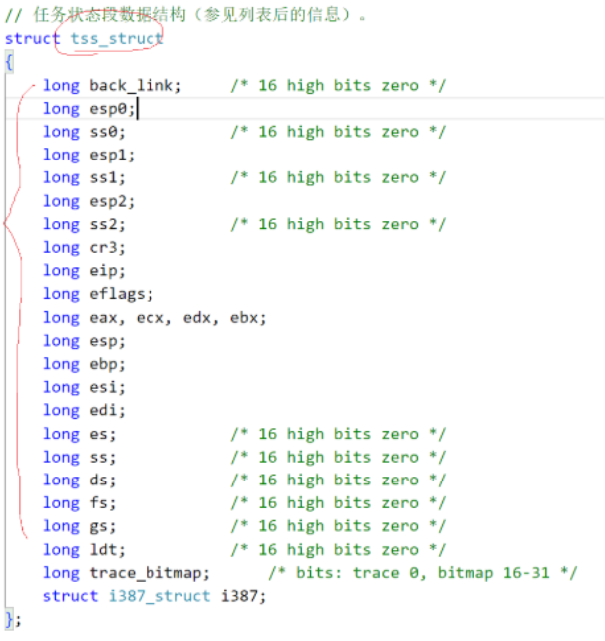605x641 pixels.
Task: Click the eip member name
Action: (104, 270)
